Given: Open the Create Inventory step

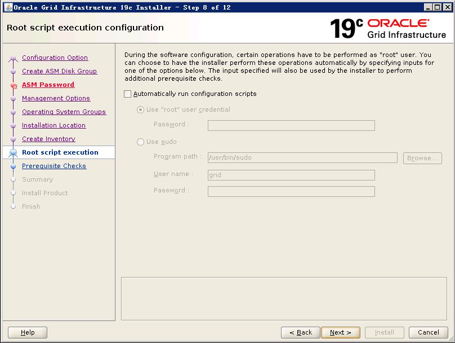Looking at the screenshot, I should [x=48, y=139].
